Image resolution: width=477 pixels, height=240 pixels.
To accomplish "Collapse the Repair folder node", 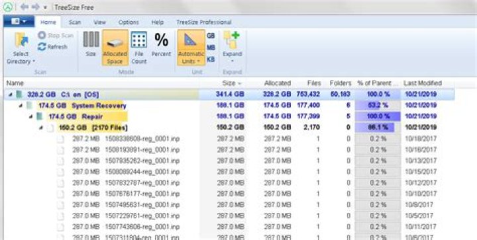I will (x=30, y=116).
